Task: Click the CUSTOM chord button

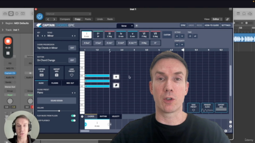Action: click(167, 35)
